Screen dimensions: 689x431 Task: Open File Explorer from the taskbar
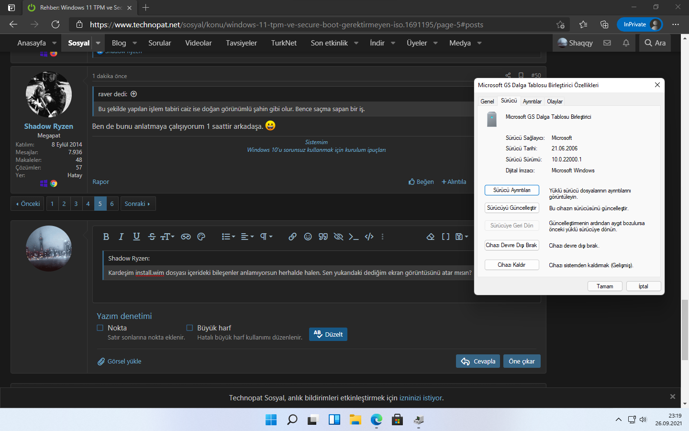pos(355,420)
